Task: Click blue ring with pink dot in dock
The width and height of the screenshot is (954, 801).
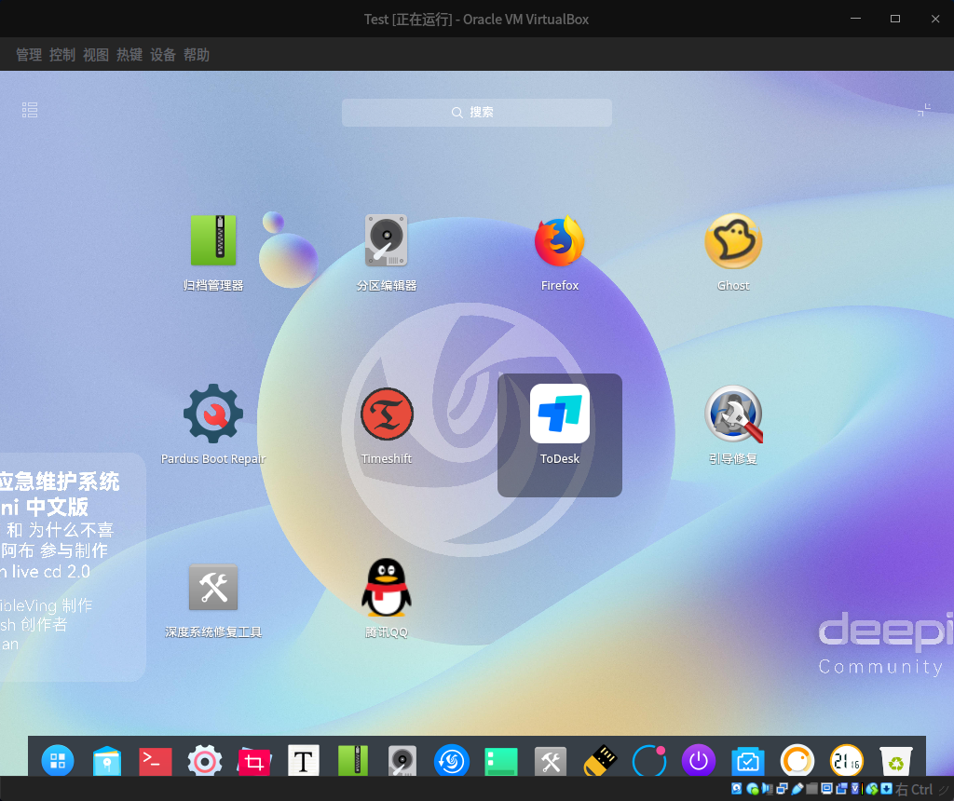Action: [649, 760]
